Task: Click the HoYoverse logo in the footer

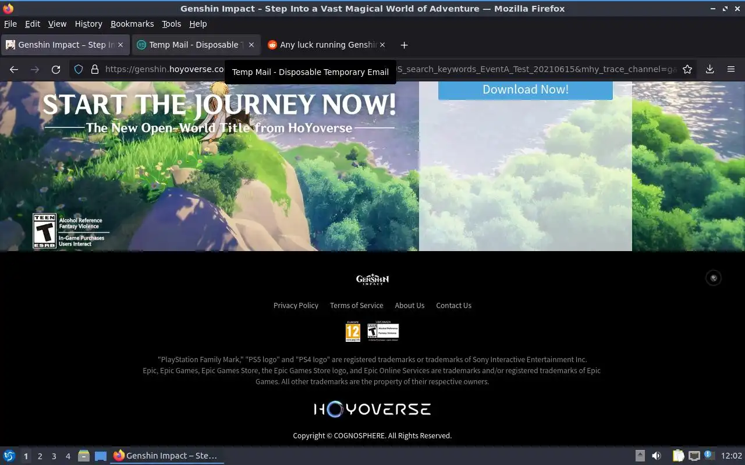Action: click(372, 409)
